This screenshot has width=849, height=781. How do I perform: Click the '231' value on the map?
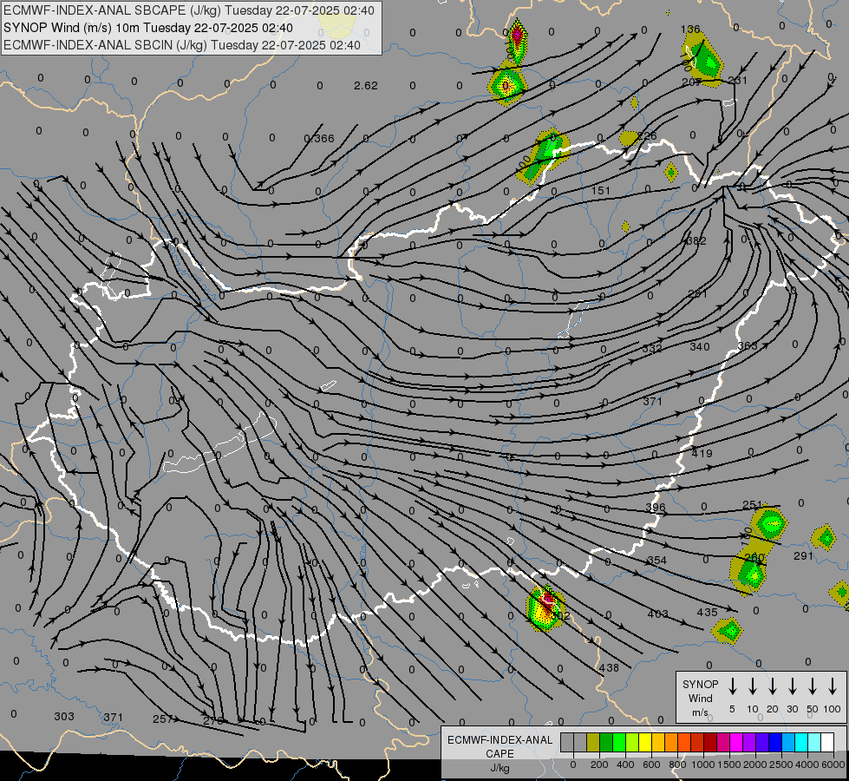737,80
